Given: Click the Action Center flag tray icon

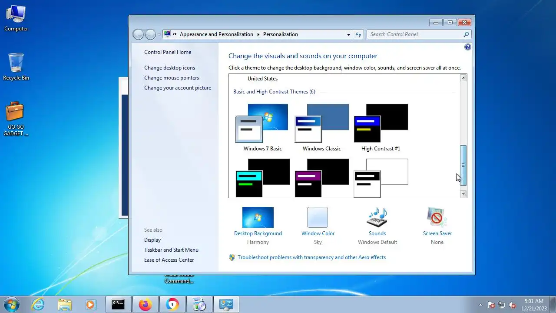Looking at the screenshot, I should point(491,305).
